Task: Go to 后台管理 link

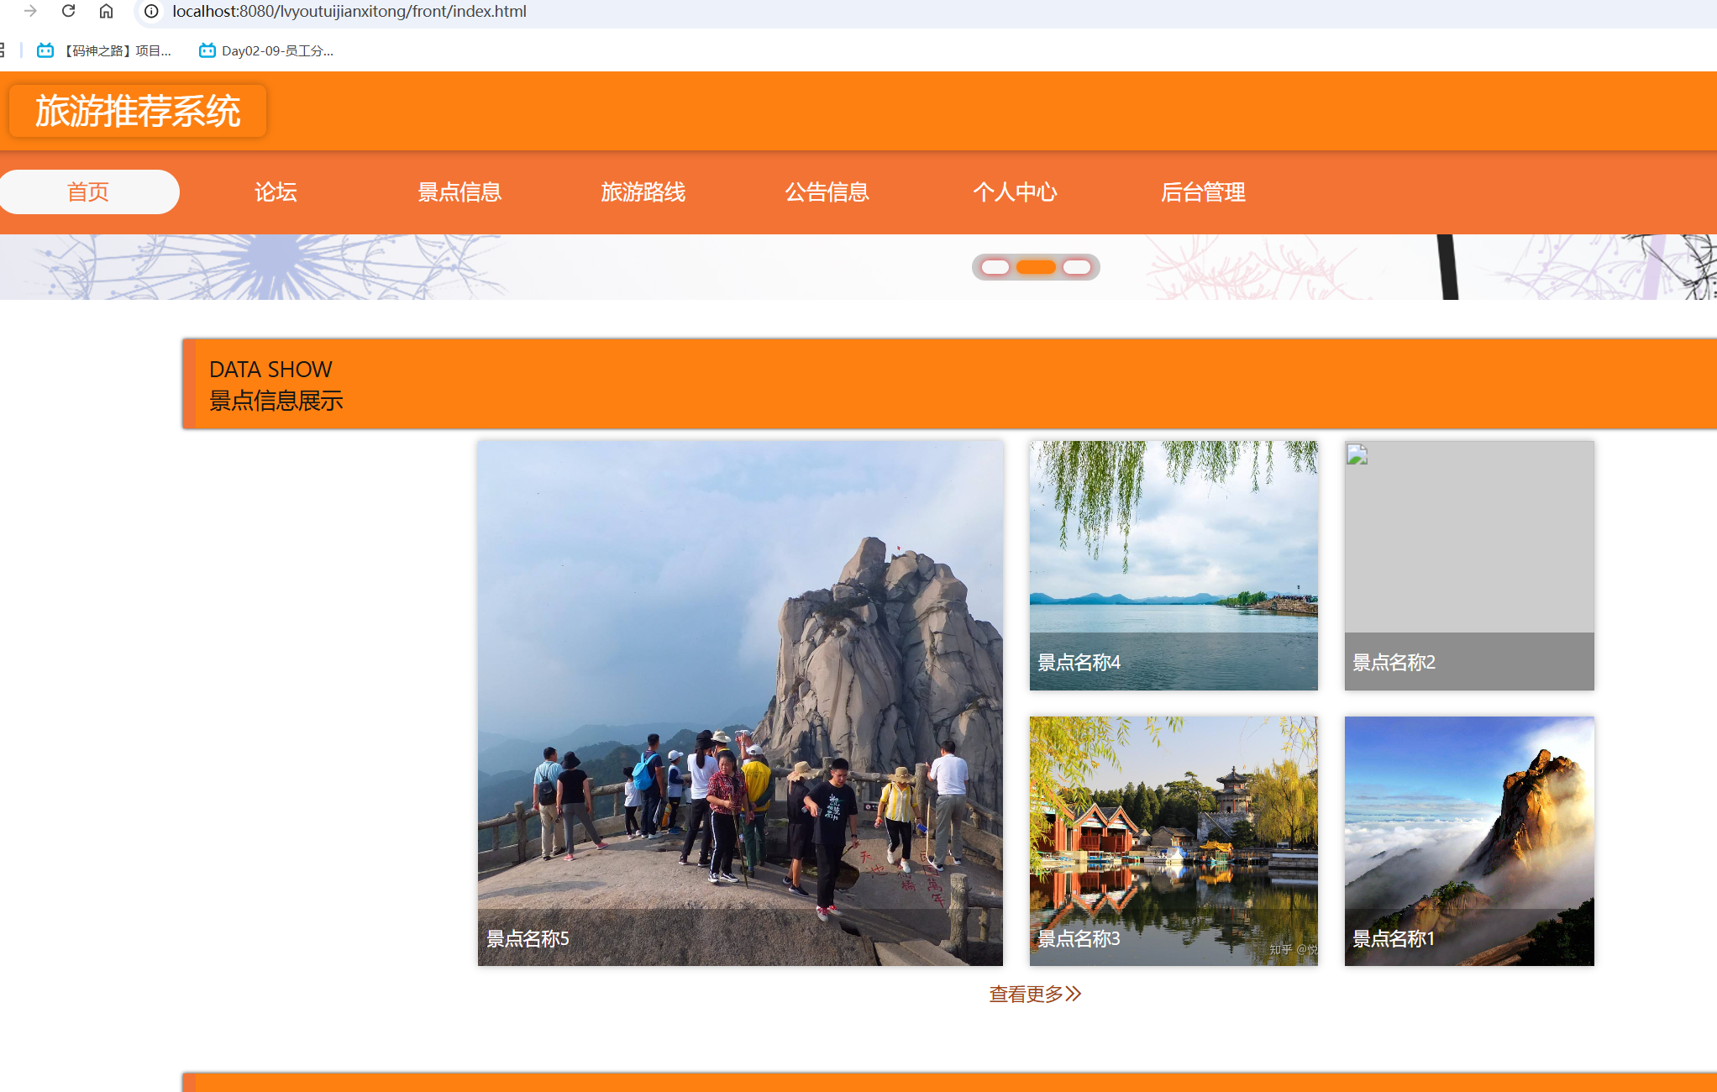Action: click(x=1203, y=192)
